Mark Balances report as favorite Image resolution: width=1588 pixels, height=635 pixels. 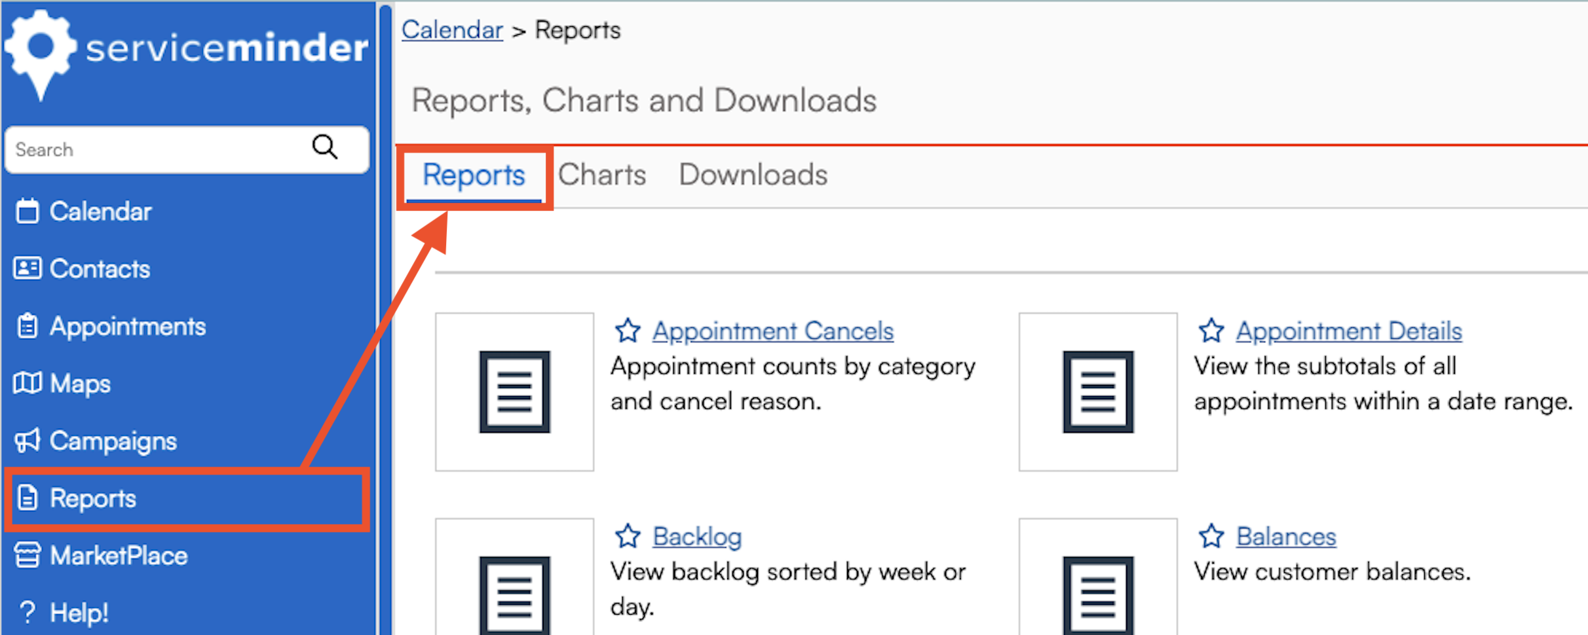tap(1211, 536)
